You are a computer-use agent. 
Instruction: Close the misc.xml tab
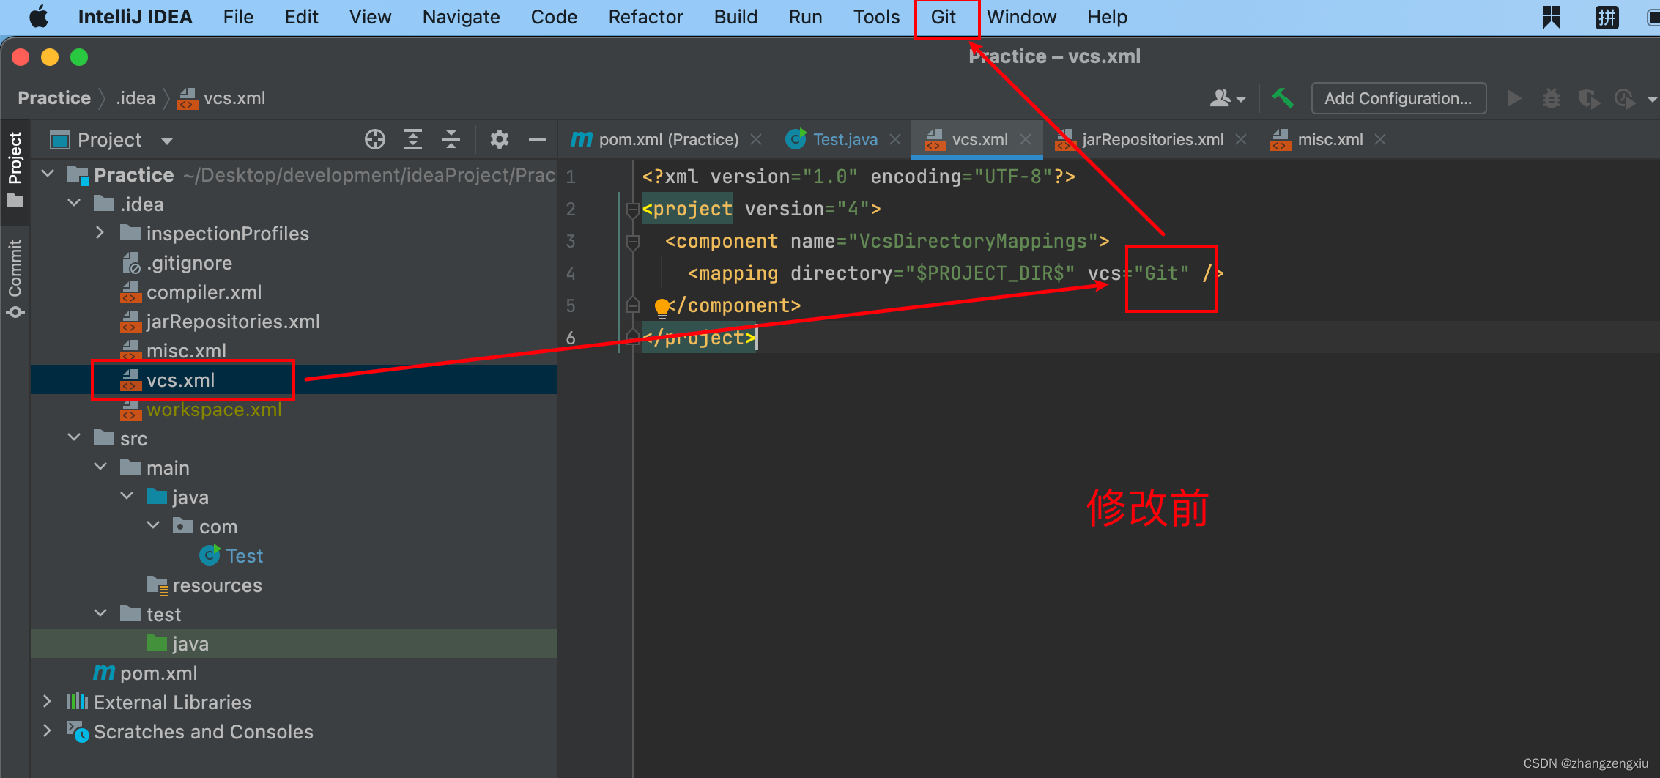(x=1380, y=139)
